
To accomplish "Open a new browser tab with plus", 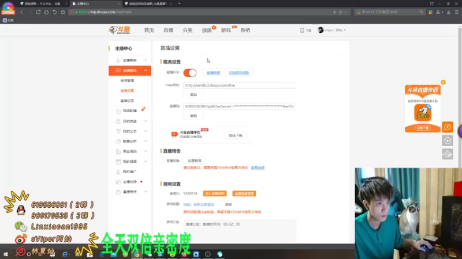I will coord(179,3).
